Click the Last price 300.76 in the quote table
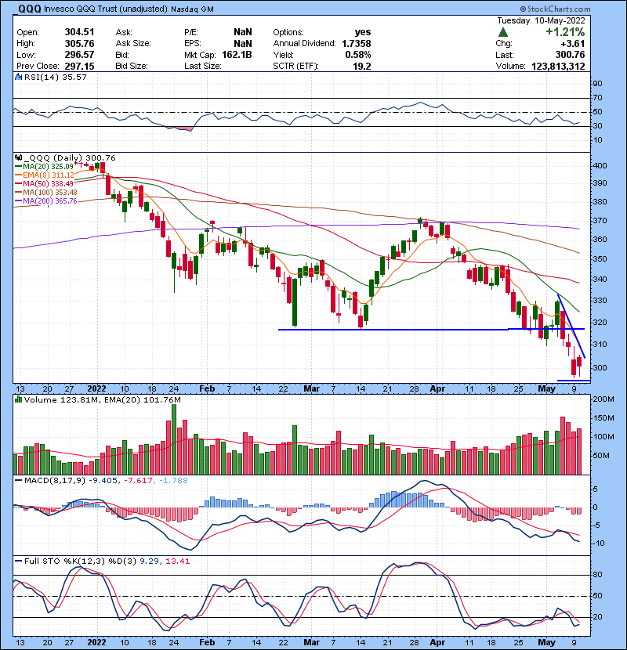The width and height of the screenshot is (627, 650). coord(570,55)
